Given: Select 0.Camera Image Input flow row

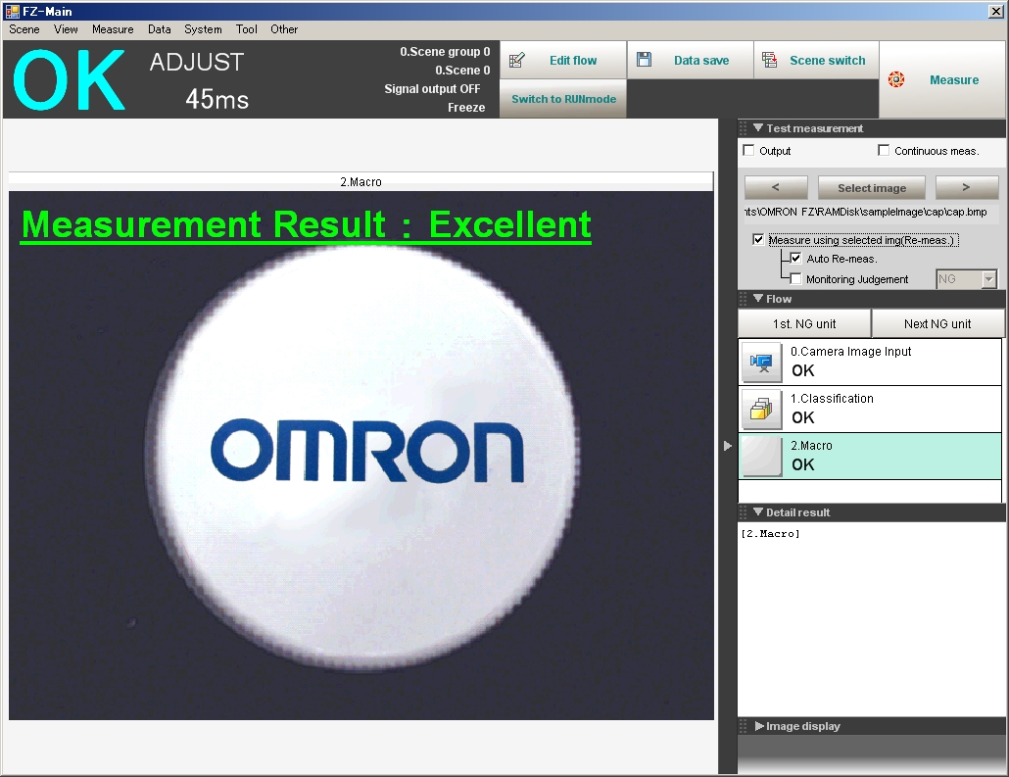Looking at the screenshot, I should click(x=870, y=362).
